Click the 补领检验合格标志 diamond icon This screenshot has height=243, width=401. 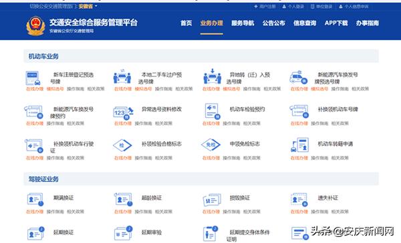point(122,145)
